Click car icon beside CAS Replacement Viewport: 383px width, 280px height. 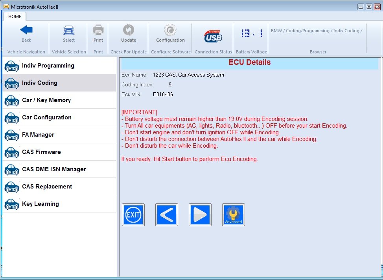(x=12, y=187)
